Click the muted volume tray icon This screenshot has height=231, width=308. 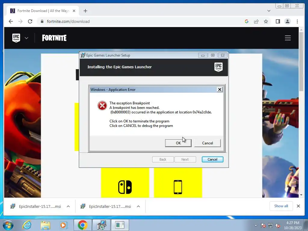[x=278, y=225]
